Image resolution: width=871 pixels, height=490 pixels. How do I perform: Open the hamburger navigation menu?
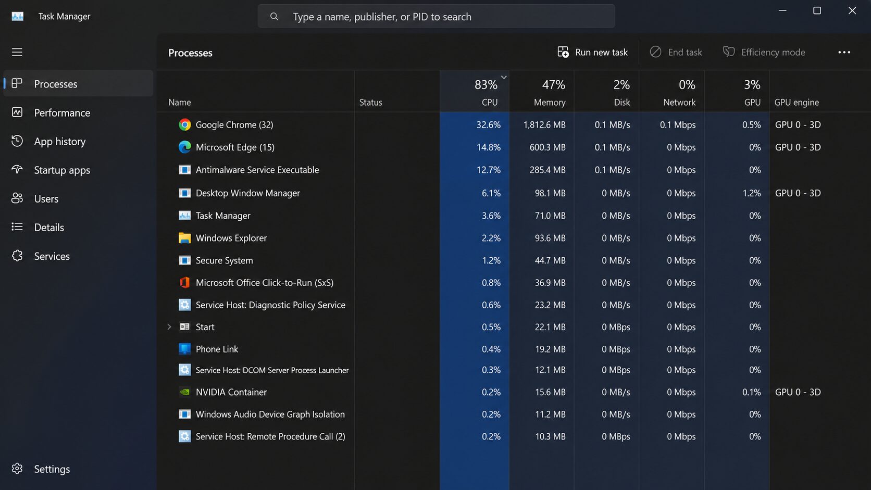pyautogui.click(x=17, y=52)
